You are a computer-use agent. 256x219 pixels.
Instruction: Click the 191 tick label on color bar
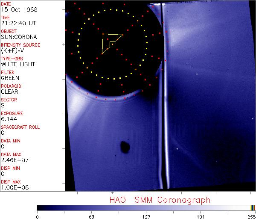click(201, 216)
